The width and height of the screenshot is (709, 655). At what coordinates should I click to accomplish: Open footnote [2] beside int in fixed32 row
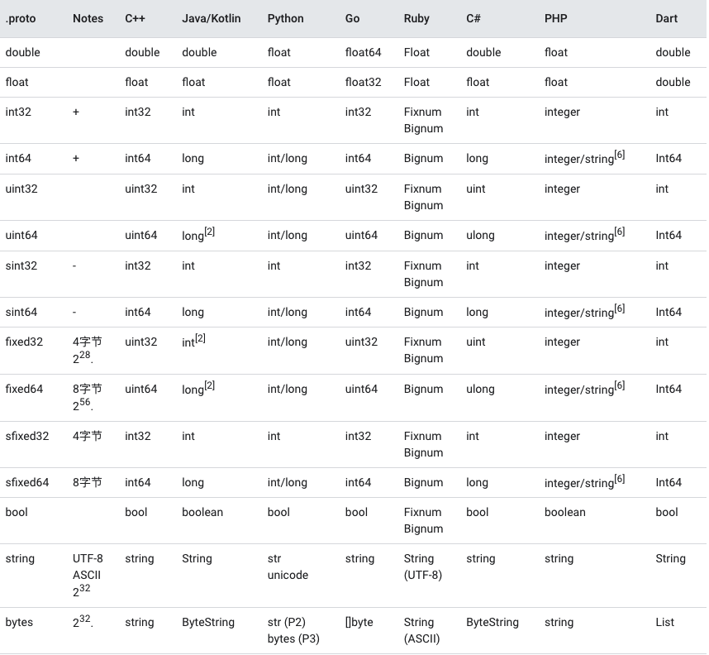pyautogui.click(x=200, y=338)
